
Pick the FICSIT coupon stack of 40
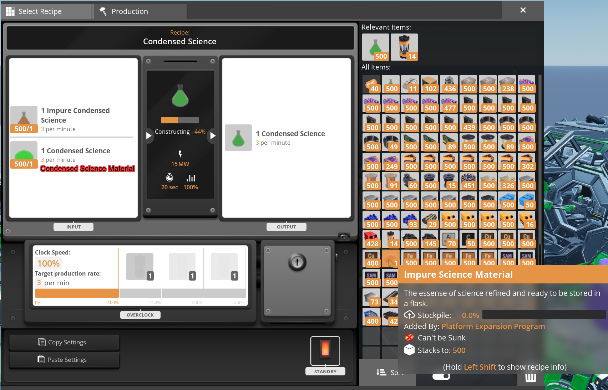pyautogui.click(x=371, y=84)
